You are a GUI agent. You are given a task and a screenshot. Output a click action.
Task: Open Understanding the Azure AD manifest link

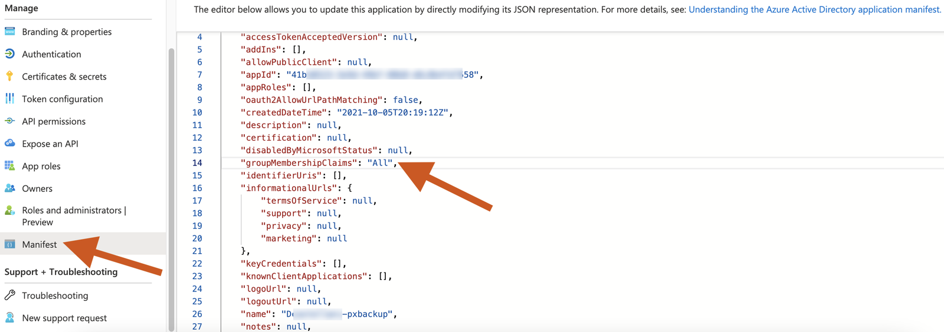point(814,9)
